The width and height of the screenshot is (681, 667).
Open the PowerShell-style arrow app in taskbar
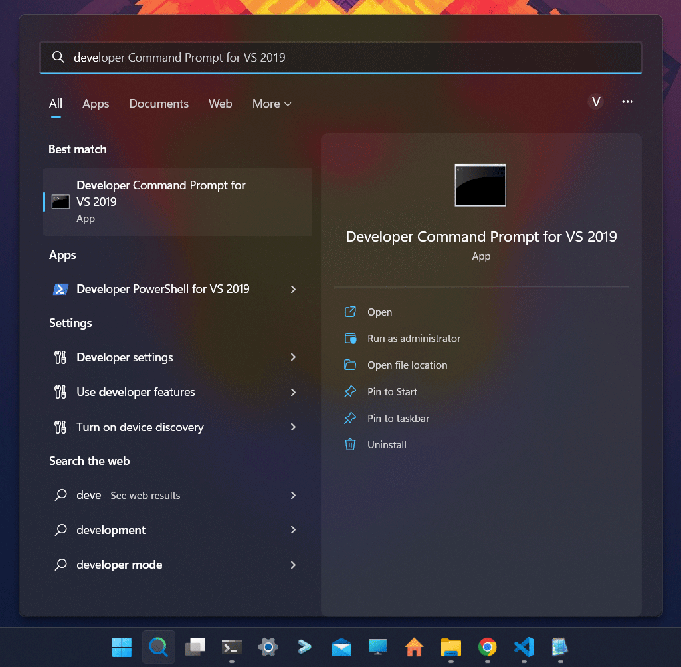(x=305, y=647)
